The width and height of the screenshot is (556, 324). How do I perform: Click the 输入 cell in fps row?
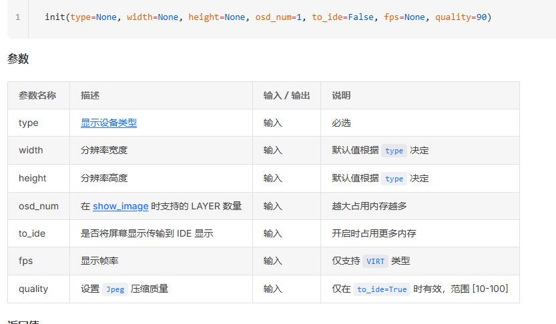pyautogui.click(x=286, y=261)
